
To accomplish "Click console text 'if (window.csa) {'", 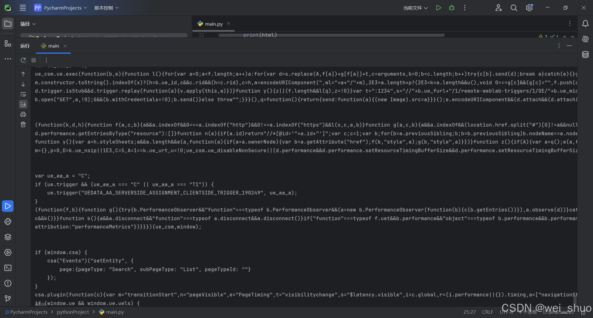I will point(61,252).
